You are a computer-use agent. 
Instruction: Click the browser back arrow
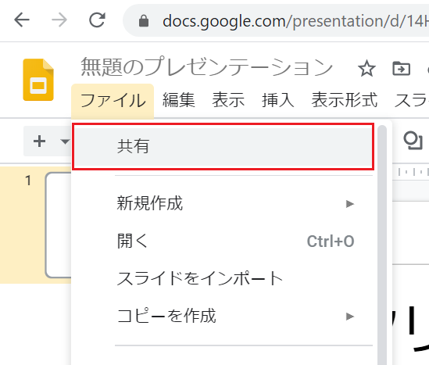point(22,20)
